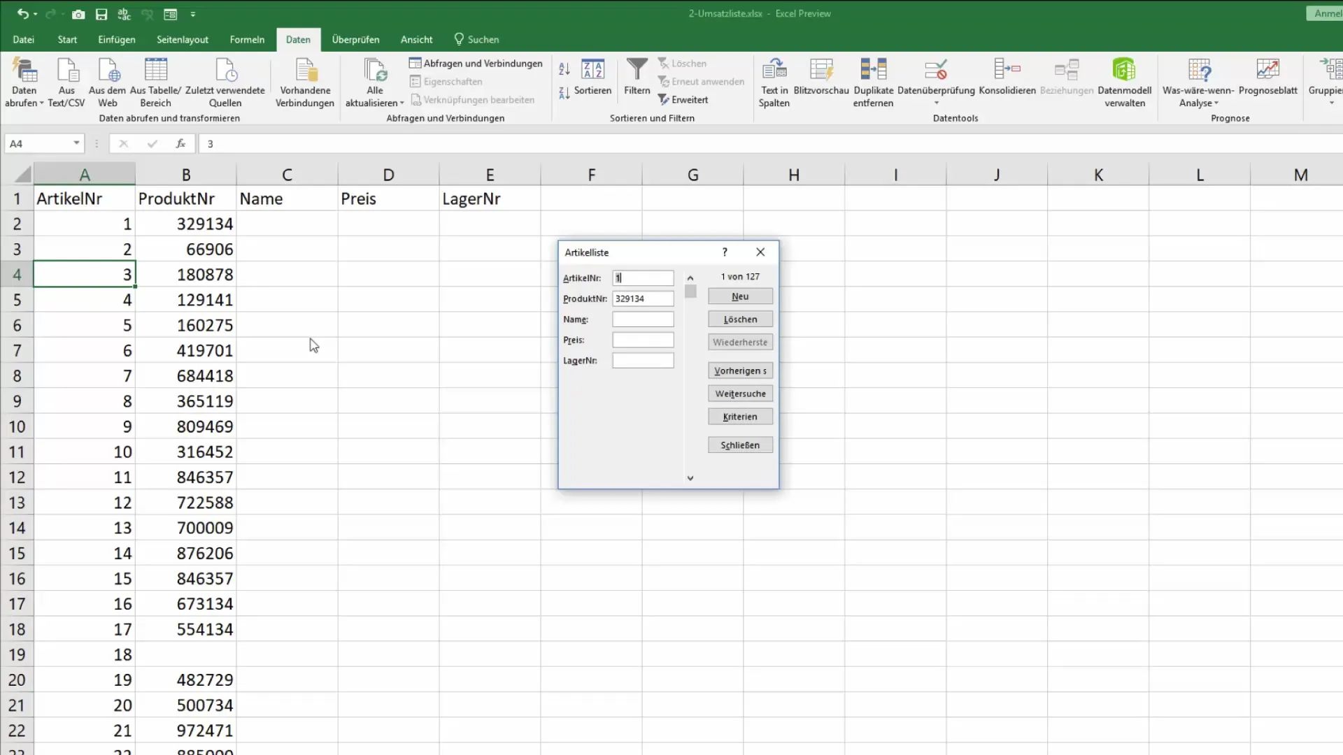Click the Weitersuchen button

click(x=740, y=394)
